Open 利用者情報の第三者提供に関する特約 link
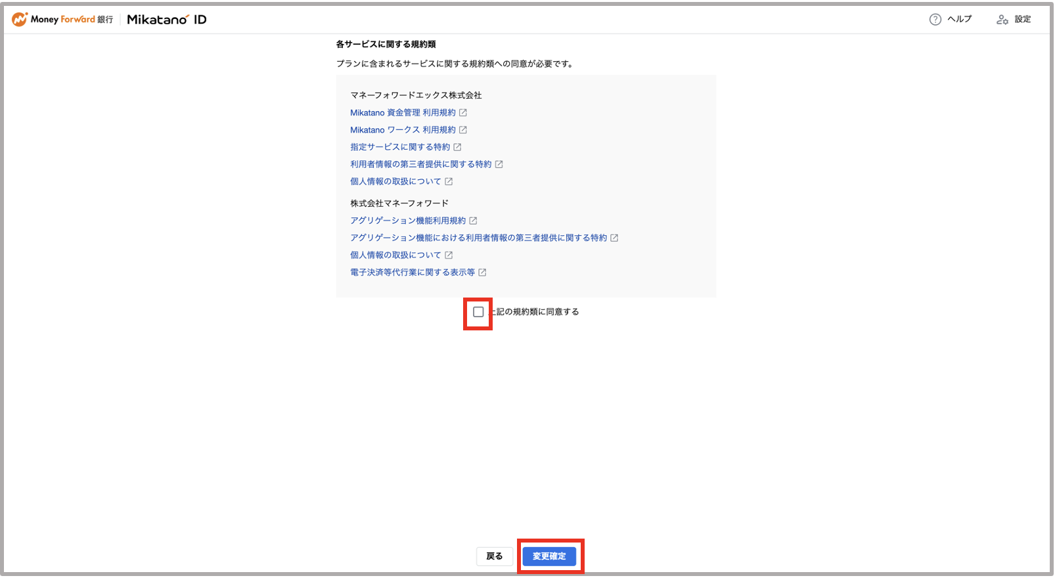 point(421,164)
